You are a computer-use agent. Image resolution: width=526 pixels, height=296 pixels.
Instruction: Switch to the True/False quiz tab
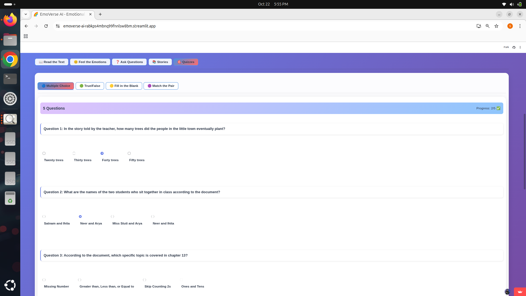pyautogui.click(x=90, y=86)
